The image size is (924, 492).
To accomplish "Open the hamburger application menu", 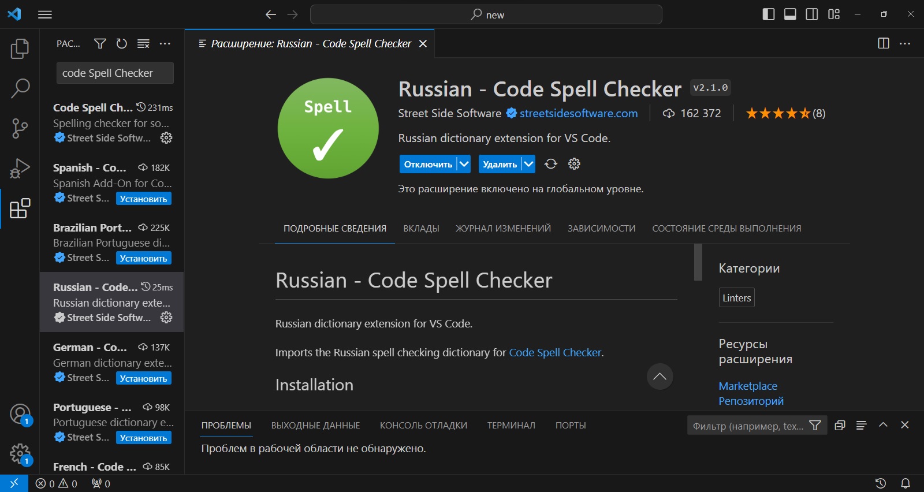I will pos(45,14).
